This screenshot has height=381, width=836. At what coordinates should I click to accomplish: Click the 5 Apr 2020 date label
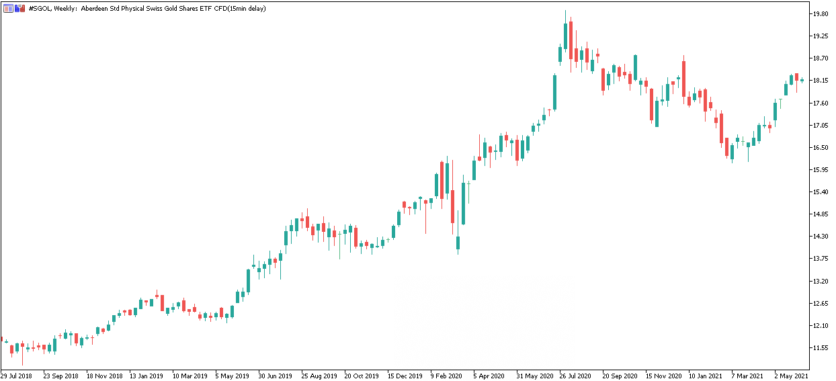coord(489,376)
